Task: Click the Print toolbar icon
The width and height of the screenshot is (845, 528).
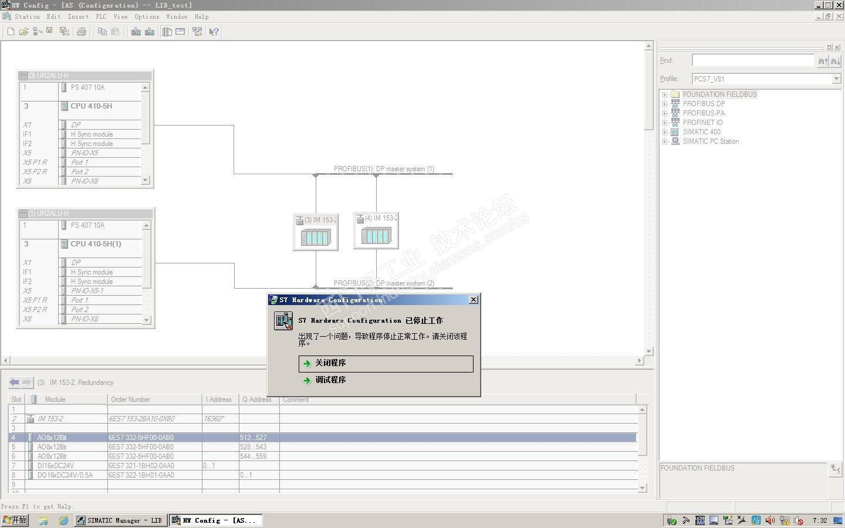Action: click(82, 32)
